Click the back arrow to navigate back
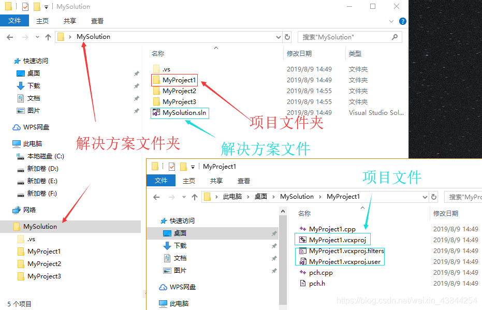This screenshot has width=482, height=310. coord(10,37)
